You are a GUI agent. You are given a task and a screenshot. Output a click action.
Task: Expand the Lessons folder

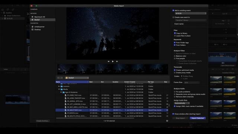[x=59, y=86]
